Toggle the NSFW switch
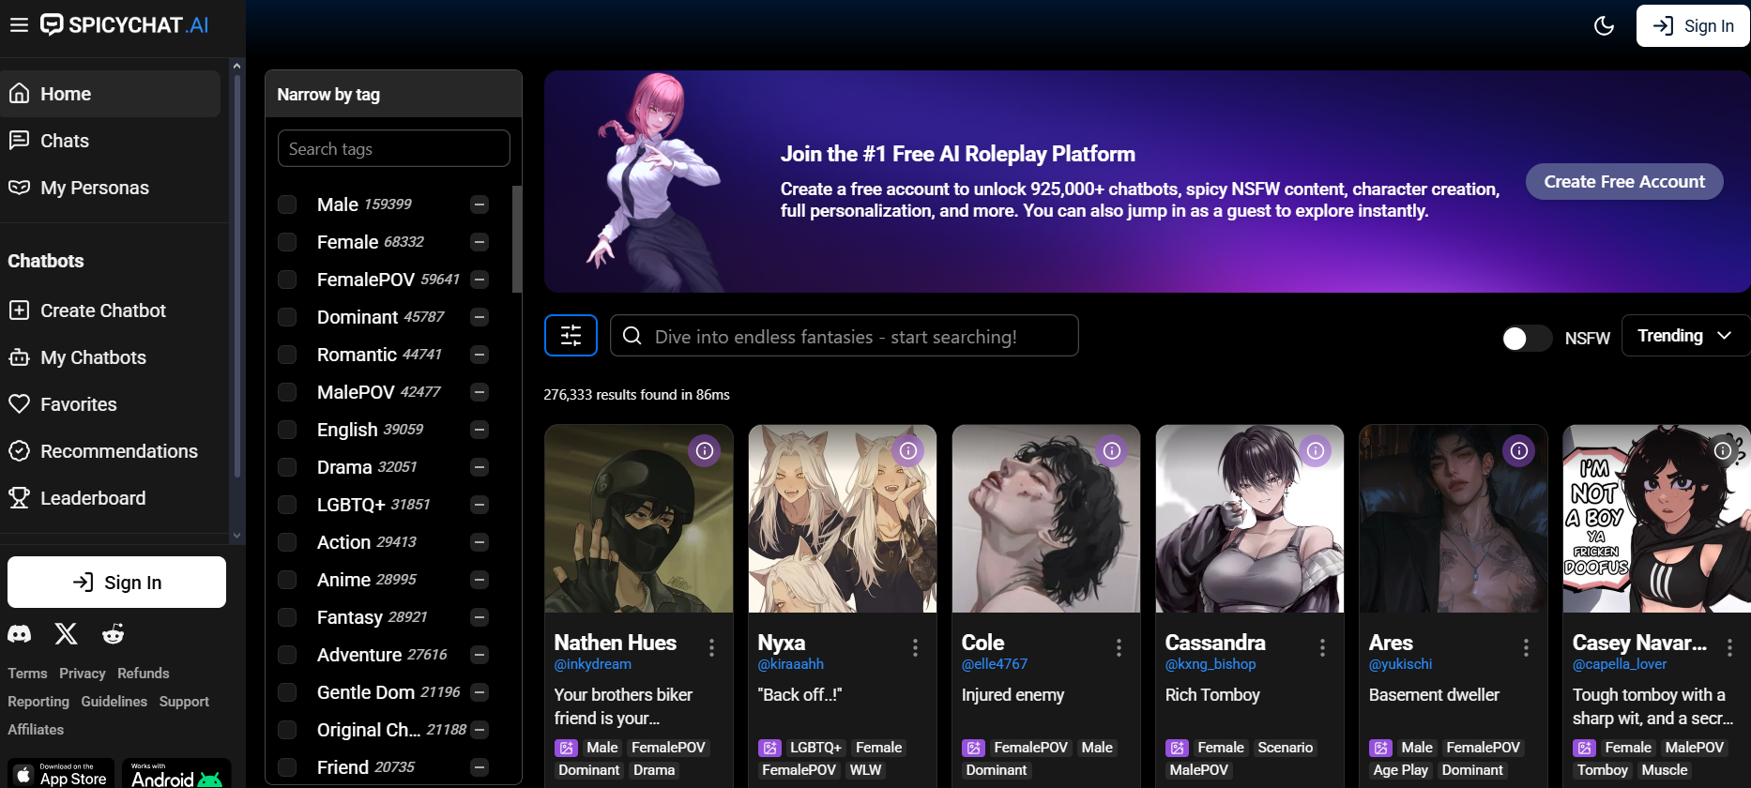 tap(1527, 339)
